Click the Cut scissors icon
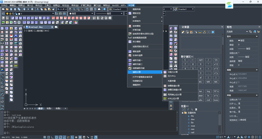Viewport: 262px width, 139px height. pos(38,9)
